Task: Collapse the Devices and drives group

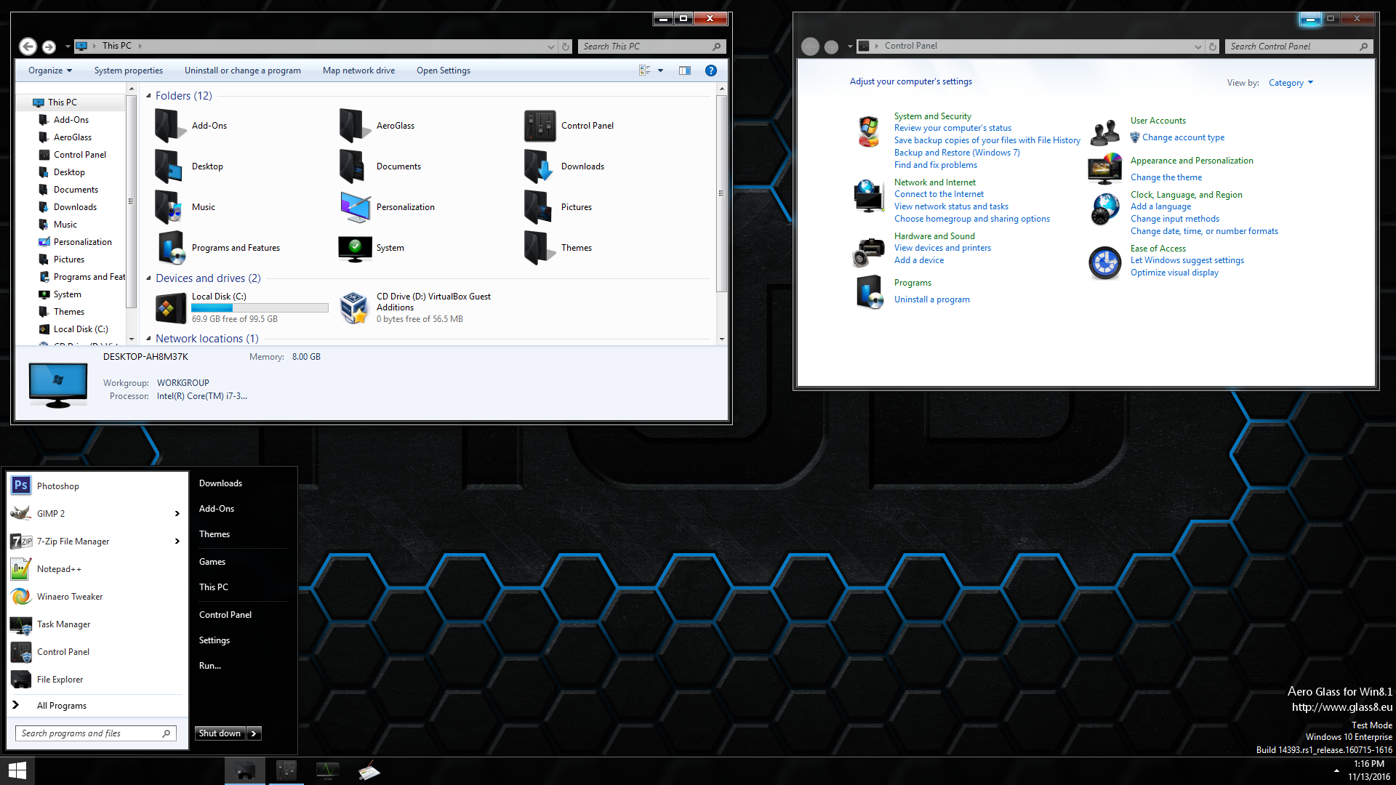Action: click(148, 278)
